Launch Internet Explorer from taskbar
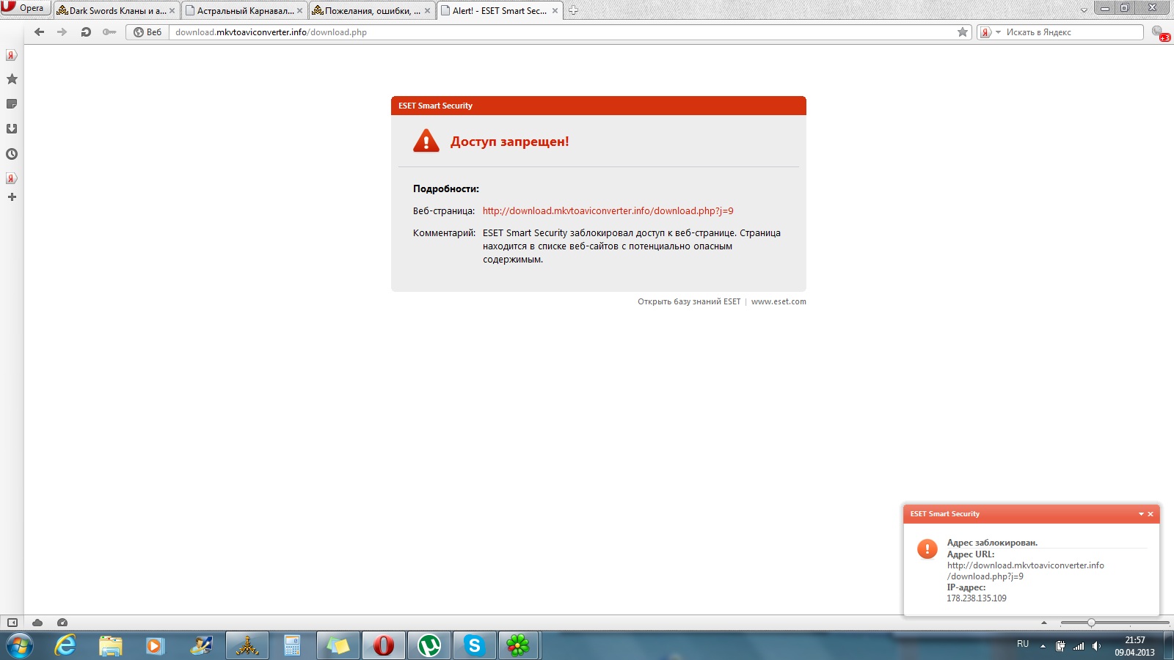The height and width of the screenshot is (660, 1174). coord(65,645)
